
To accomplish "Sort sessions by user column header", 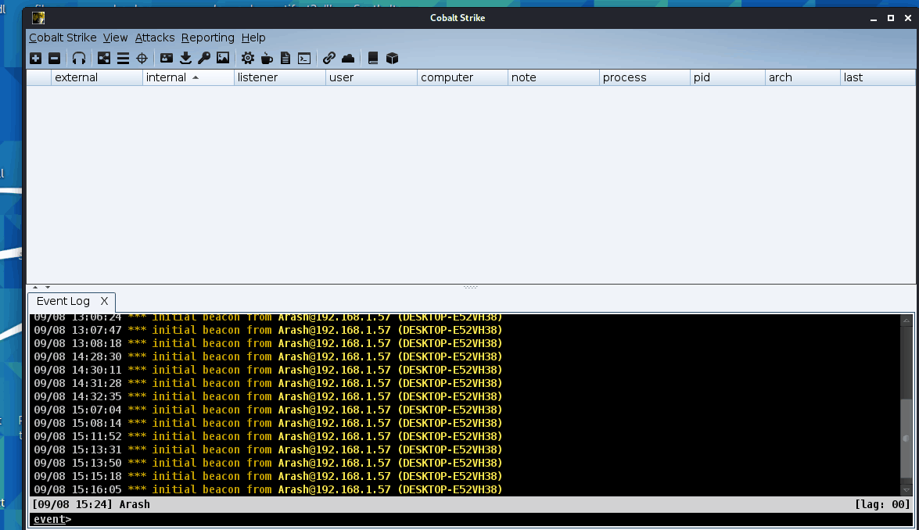I will (371, 77).
